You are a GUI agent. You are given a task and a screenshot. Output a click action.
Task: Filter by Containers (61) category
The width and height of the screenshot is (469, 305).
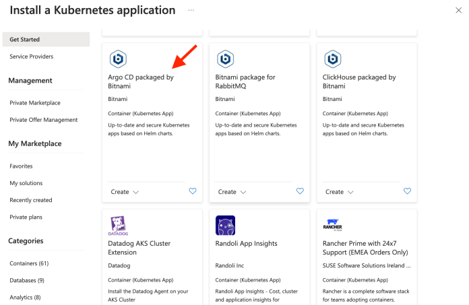[29, 263]
